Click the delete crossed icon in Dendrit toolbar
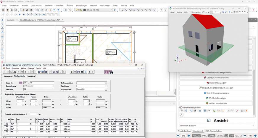This screenshot has width=258, height=138. tap(54, 72)
